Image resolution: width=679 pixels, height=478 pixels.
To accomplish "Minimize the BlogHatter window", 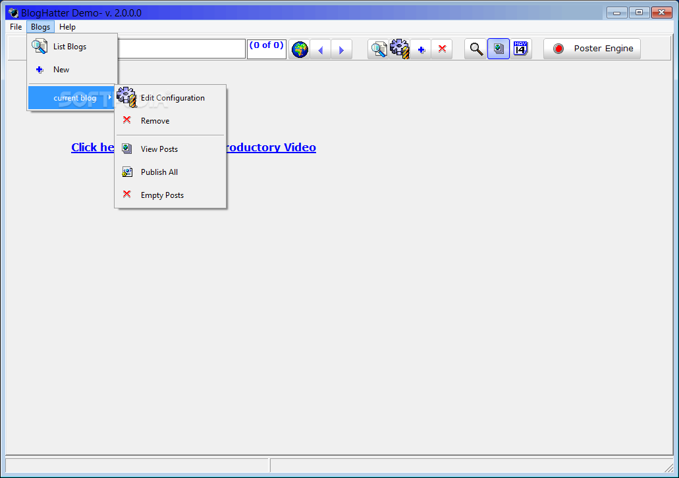I will 616,12.
